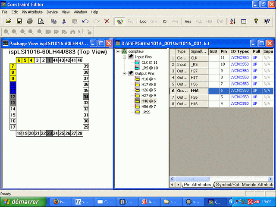Select yellow pin 8 on package
Image resolution: width=276 pixels, height=207 pixels.
pos(13,72)
